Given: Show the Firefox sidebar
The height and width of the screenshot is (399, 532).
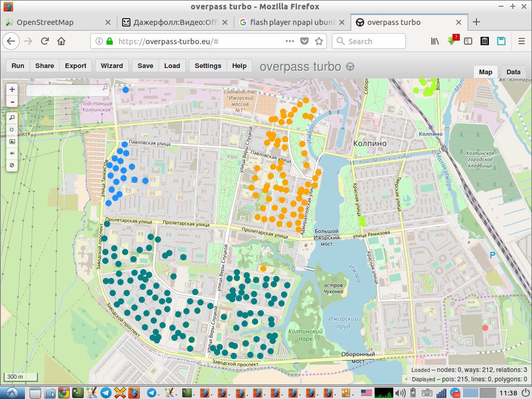Looking at the screenshot, I should [x=468, y=42].
